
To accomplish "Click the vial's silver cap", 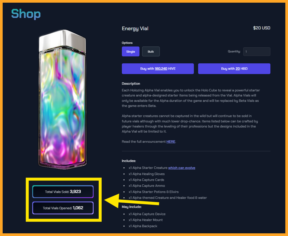I will coord(62,40).
